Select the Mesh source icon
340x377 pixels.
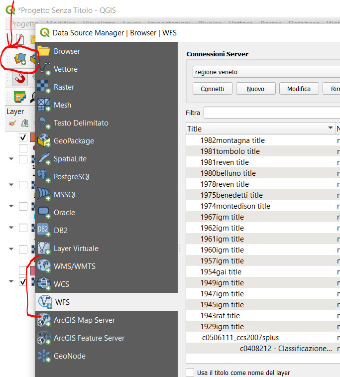[x=44, y=105]
